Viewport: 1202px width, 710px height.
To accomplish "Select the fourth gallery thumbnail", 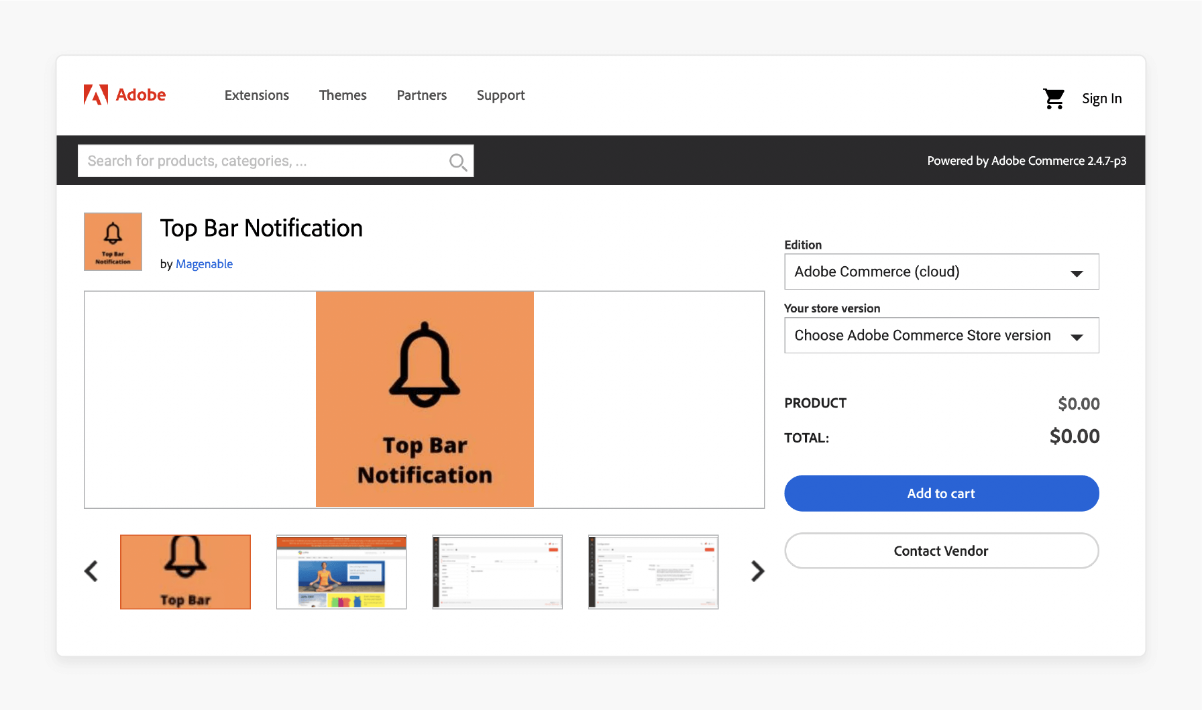I will coord(653,572).
